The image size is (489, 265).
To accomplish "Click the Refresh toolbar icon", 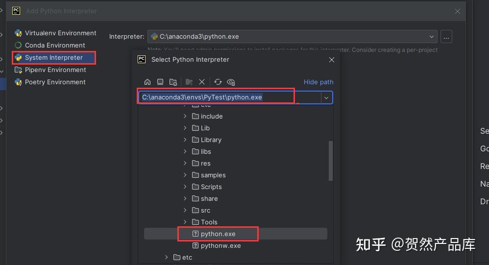I will point(218,82).
